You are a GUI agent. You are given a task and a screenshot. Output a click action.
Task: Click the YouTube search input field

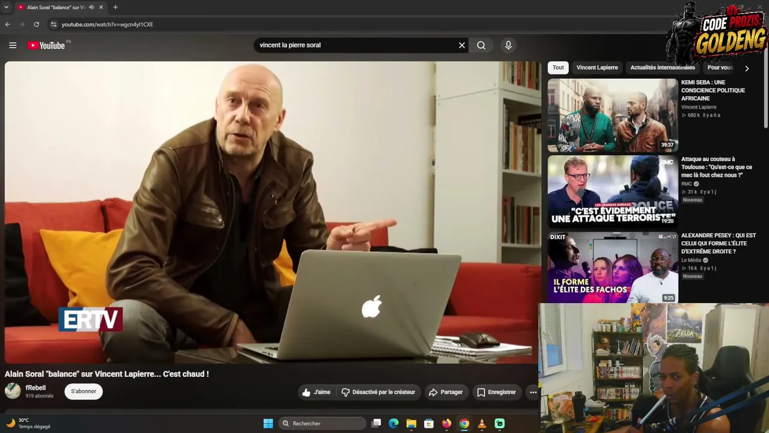coord(354,45)
